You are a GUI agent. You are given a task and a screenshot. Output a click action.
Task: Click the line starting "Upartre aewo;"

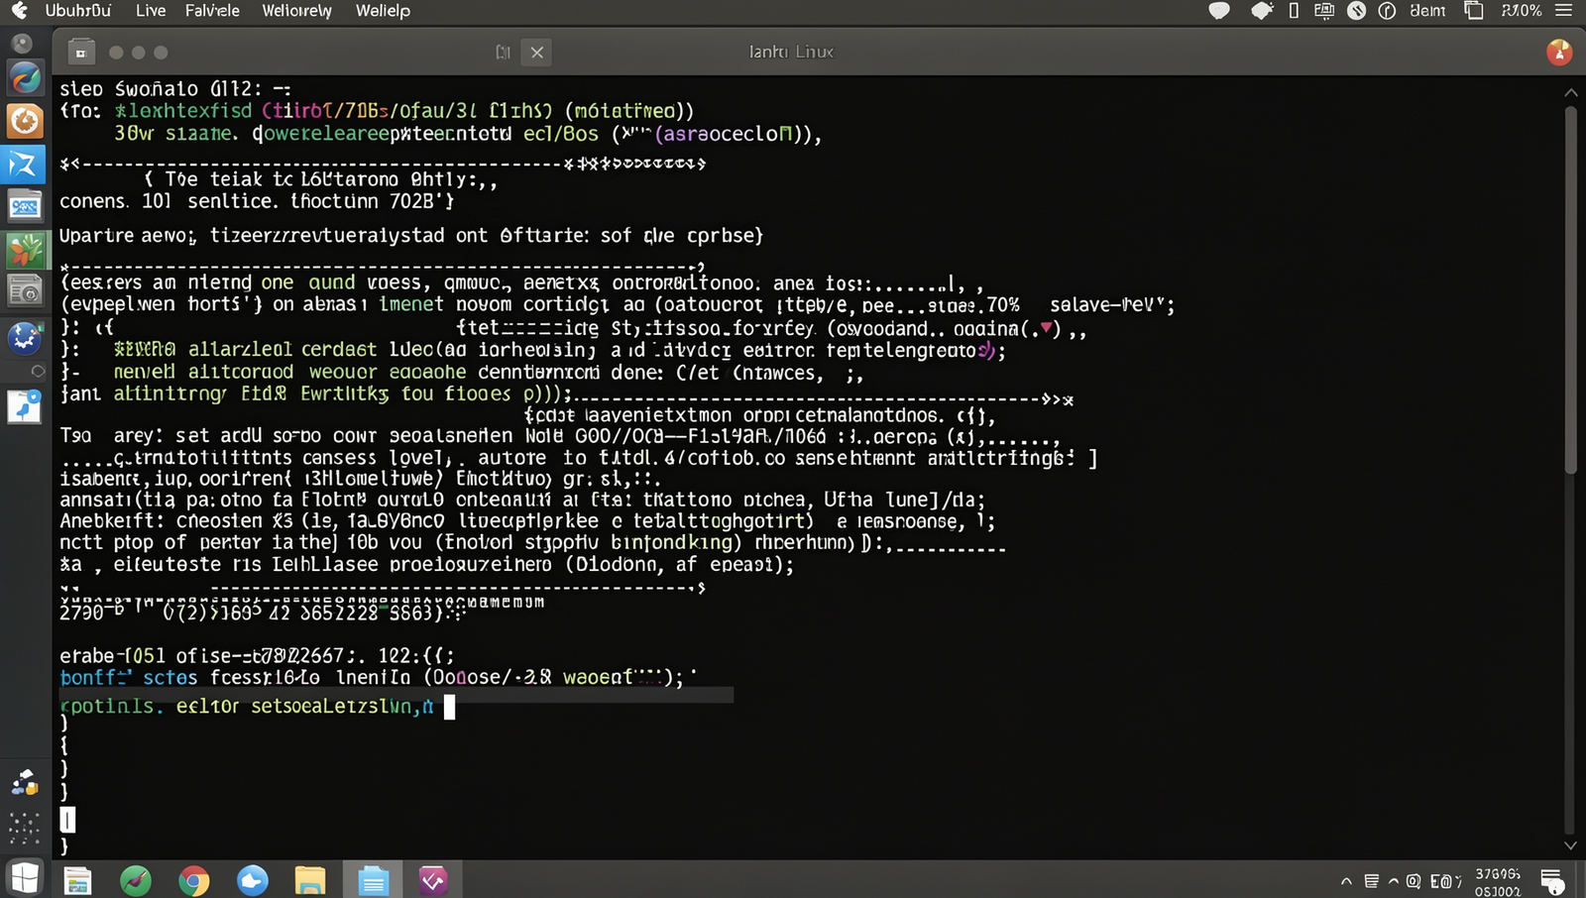411,235
